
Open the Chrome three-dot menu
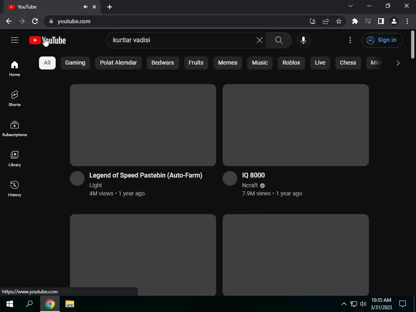pyautogui.click(x=407, y=21)
